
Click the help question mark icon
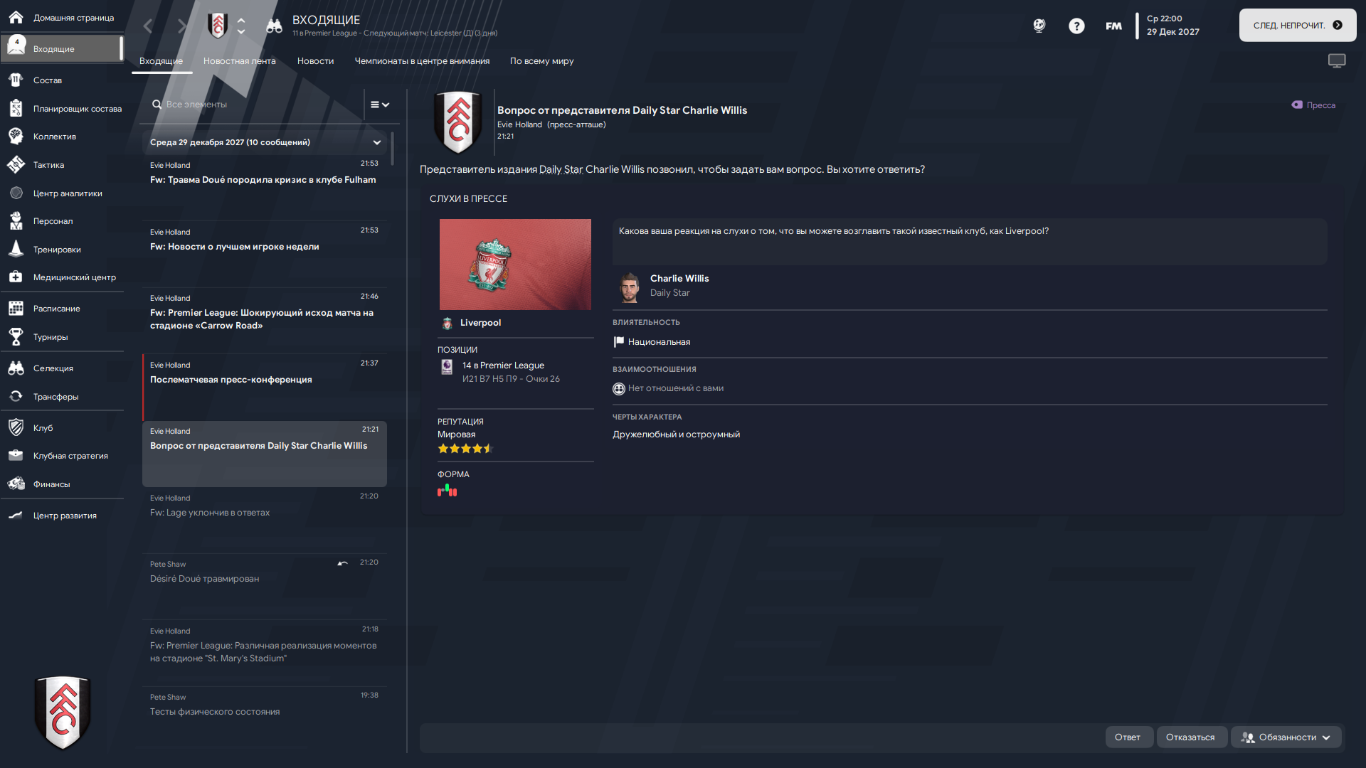tap(1076, 26)
